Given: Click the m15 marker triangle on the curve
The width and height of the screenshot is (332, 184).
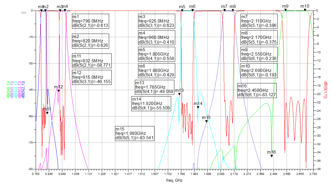Looking at the screenshot, I should click(206, 121).
